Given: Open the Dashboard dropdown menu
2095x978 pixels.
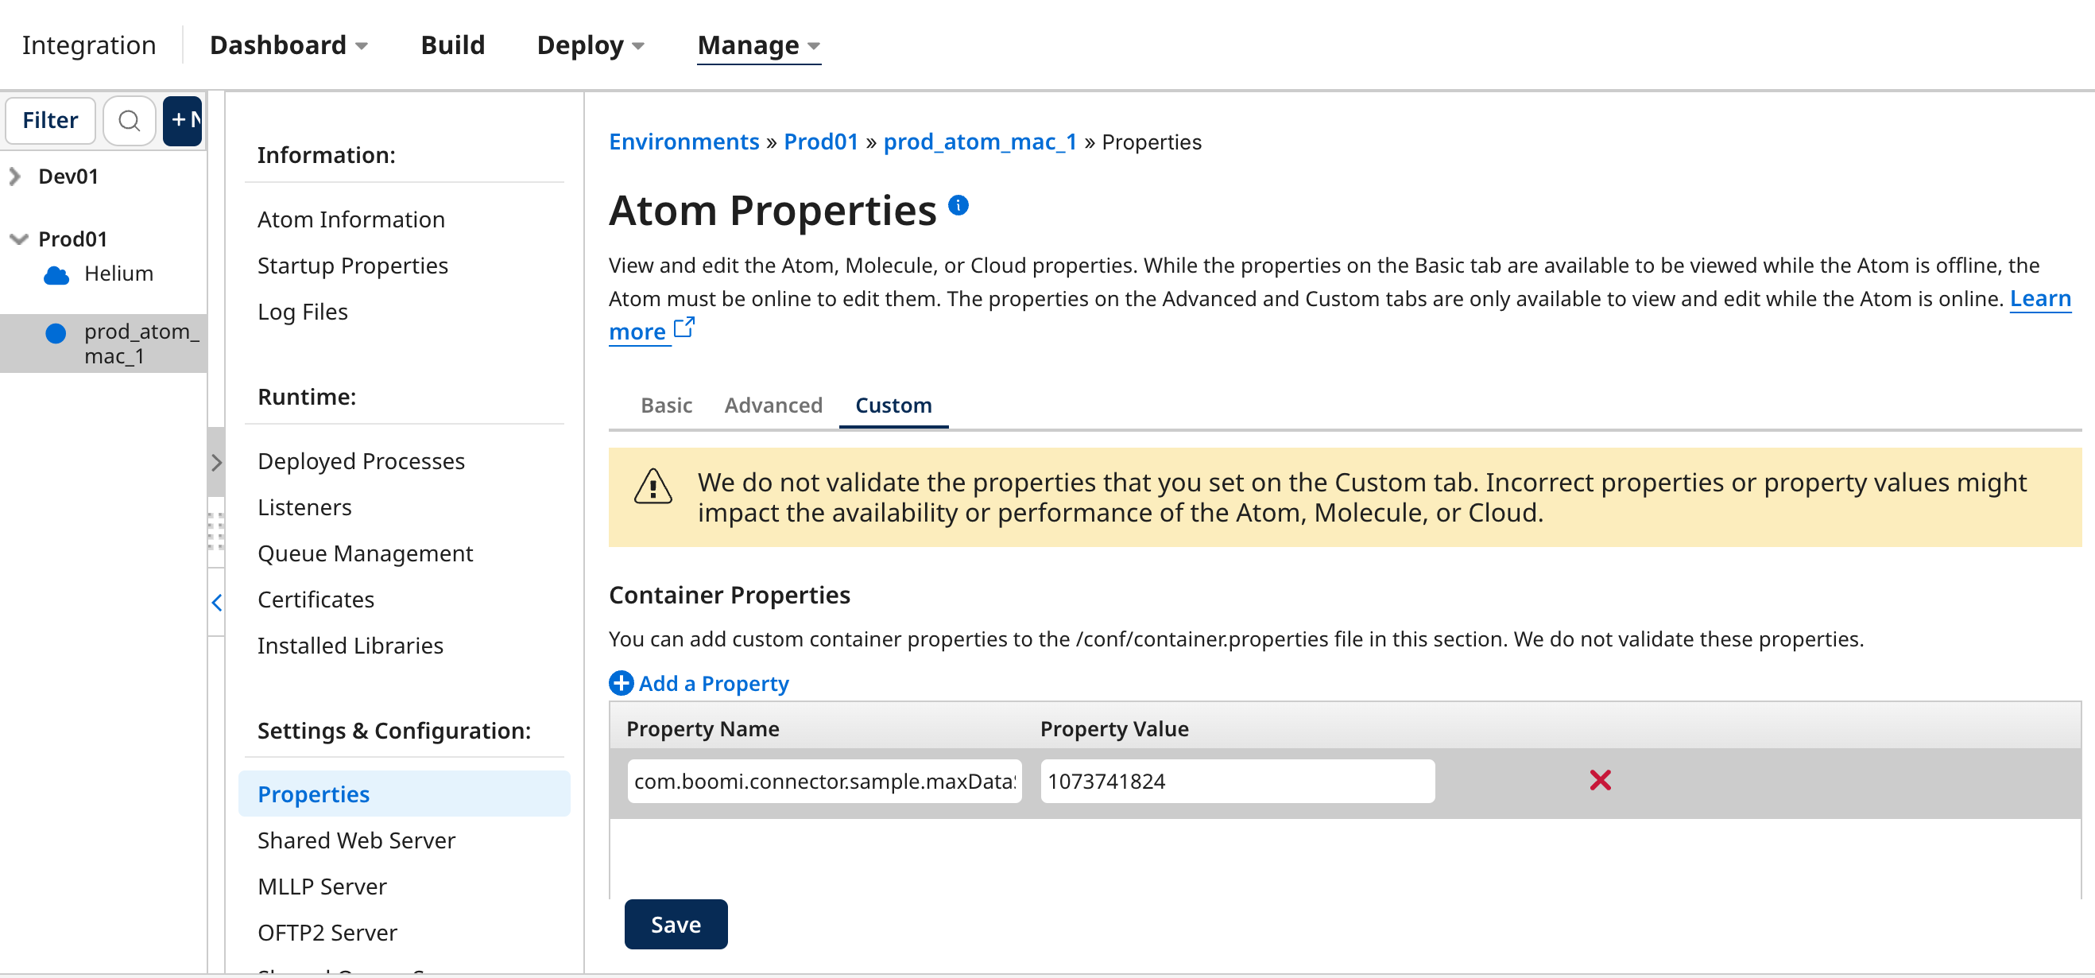Looking at the screenshot, I should click(x=288, y=45).
